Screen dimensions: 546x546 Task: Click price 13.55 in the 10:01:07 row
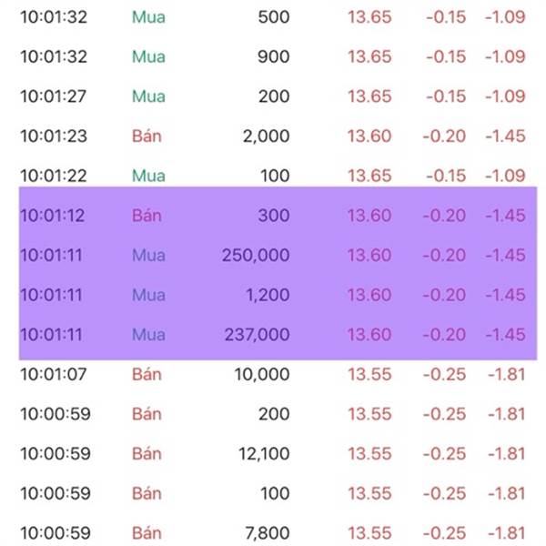[x=369, y=374]
